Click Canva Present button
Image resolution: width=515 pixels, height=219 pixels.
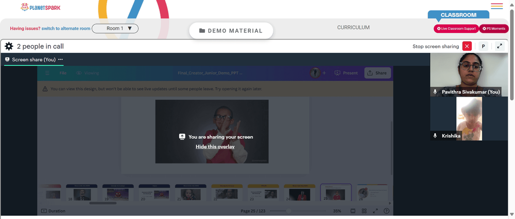click(x=346, y=73)
